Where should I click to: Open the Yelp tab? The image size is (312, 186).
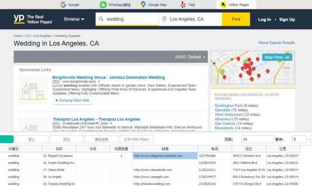tap(188, 5)
